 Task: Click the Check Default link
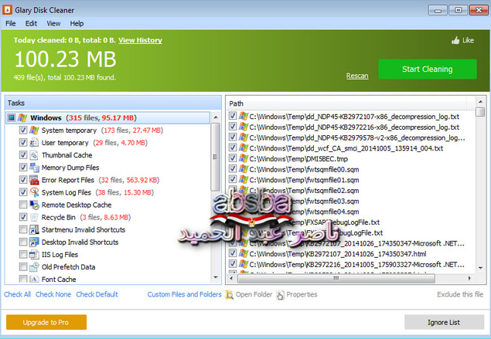tap(97, 294)
